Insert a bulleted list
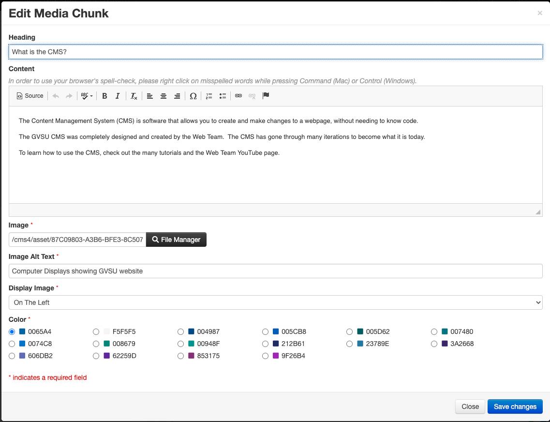 point(223,96)
